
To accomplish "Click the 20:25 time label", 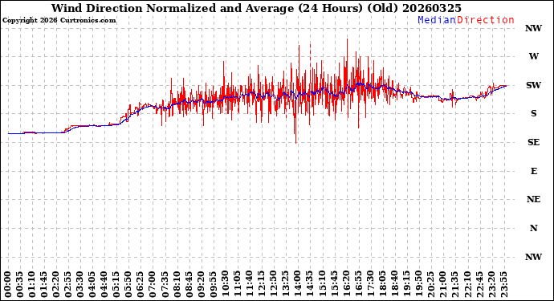I will click(x=431, y=284).
